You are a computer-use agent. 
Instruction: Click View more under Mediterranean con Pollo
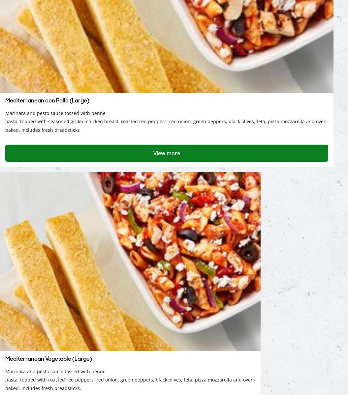[167, 153]
